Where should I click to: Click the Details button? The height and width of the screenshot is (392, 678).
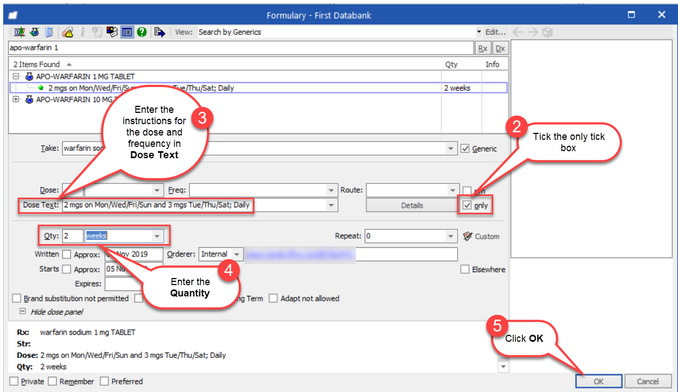pos(412,206)
